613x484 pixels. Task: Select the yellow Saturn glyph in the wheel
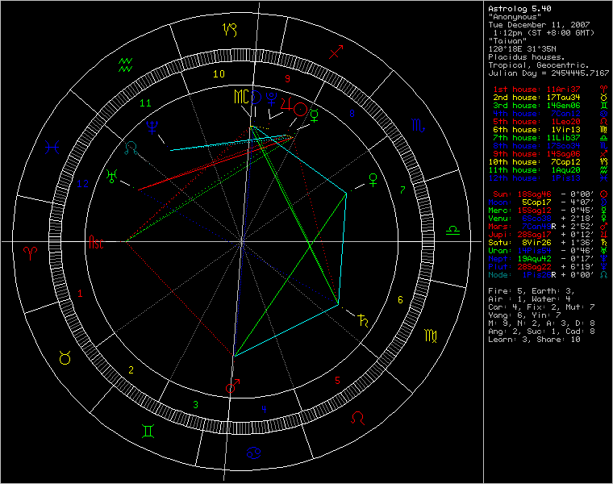point(363,320)
